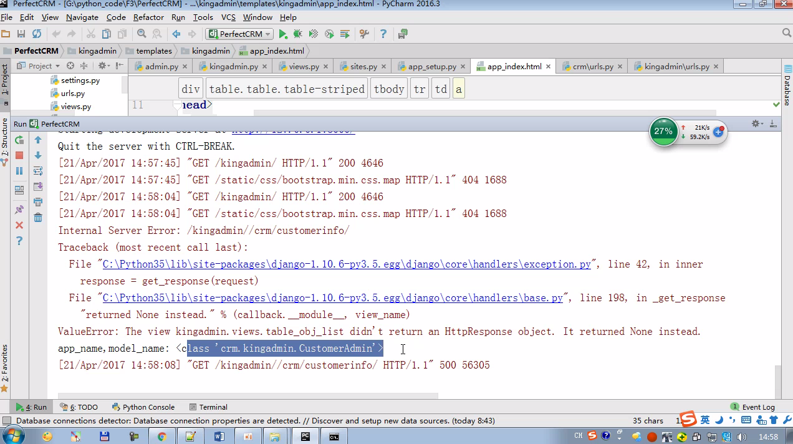Image resolution: width=793 pixels, height=444 pixels.
Task: Click the green Run button in toolbar
Action: 283,34
